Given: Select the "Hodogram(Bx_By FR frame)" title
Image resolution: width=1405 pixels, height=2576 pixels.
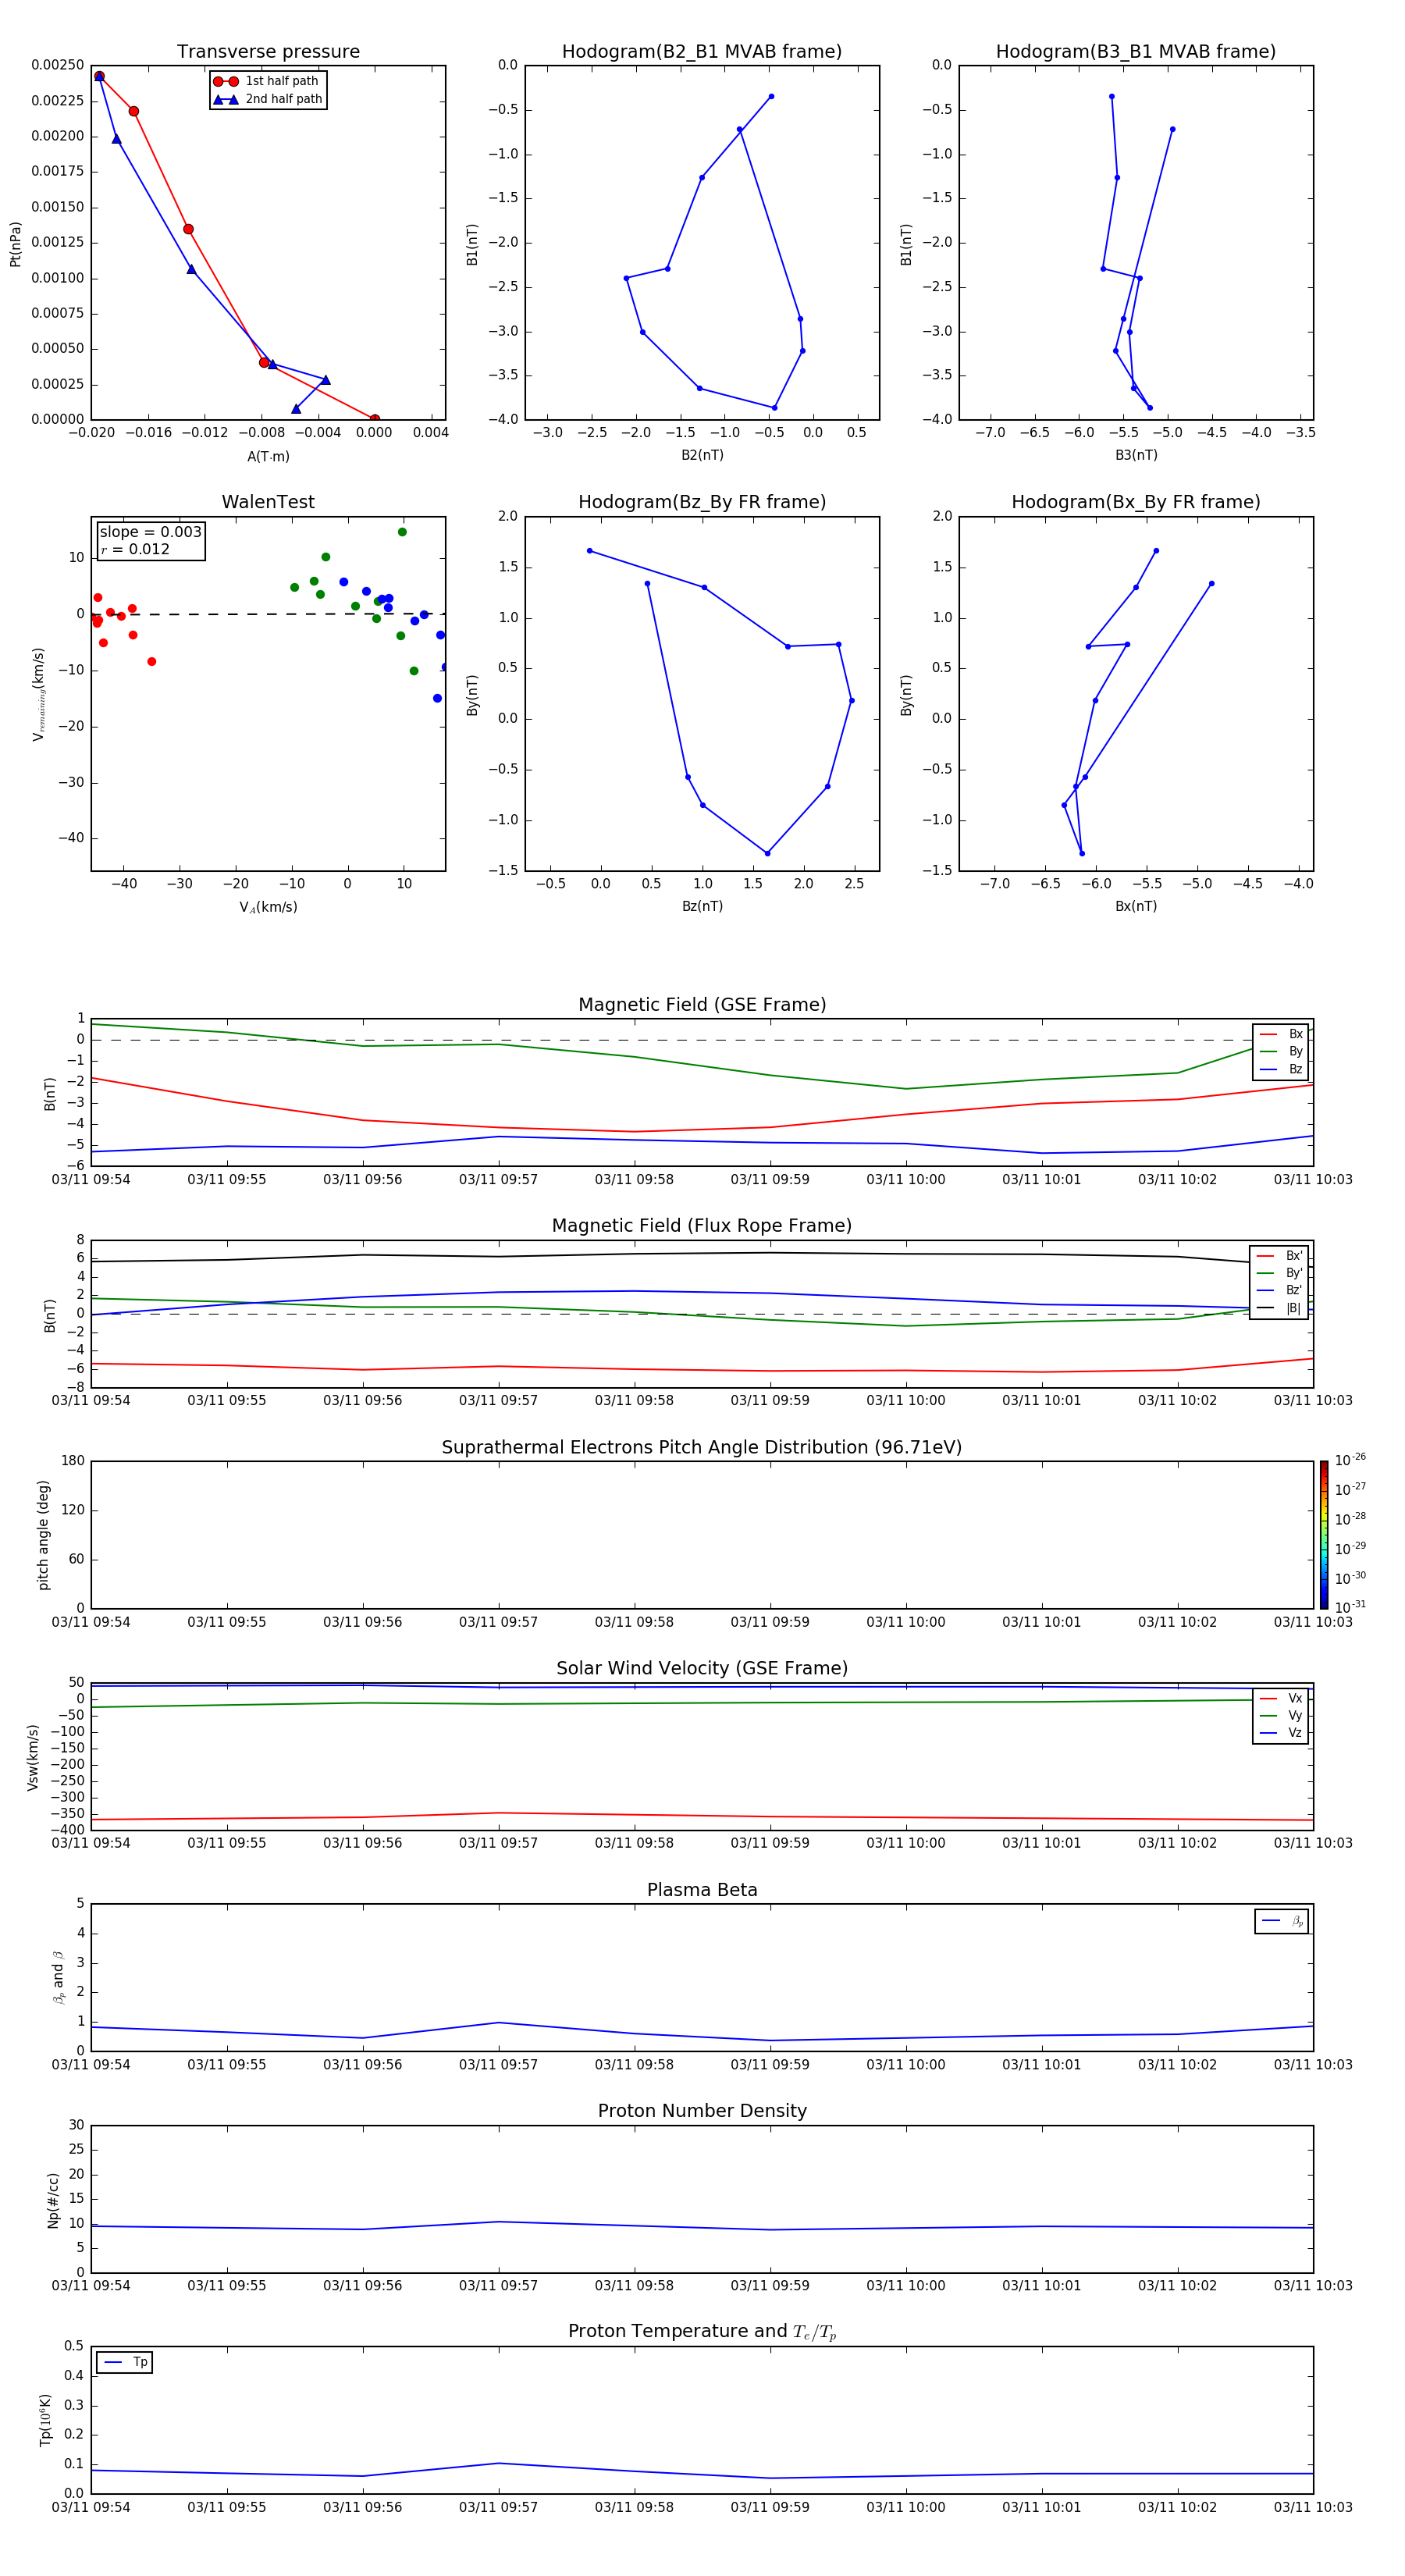Looking at the screenshot, I should point(1136,502).
